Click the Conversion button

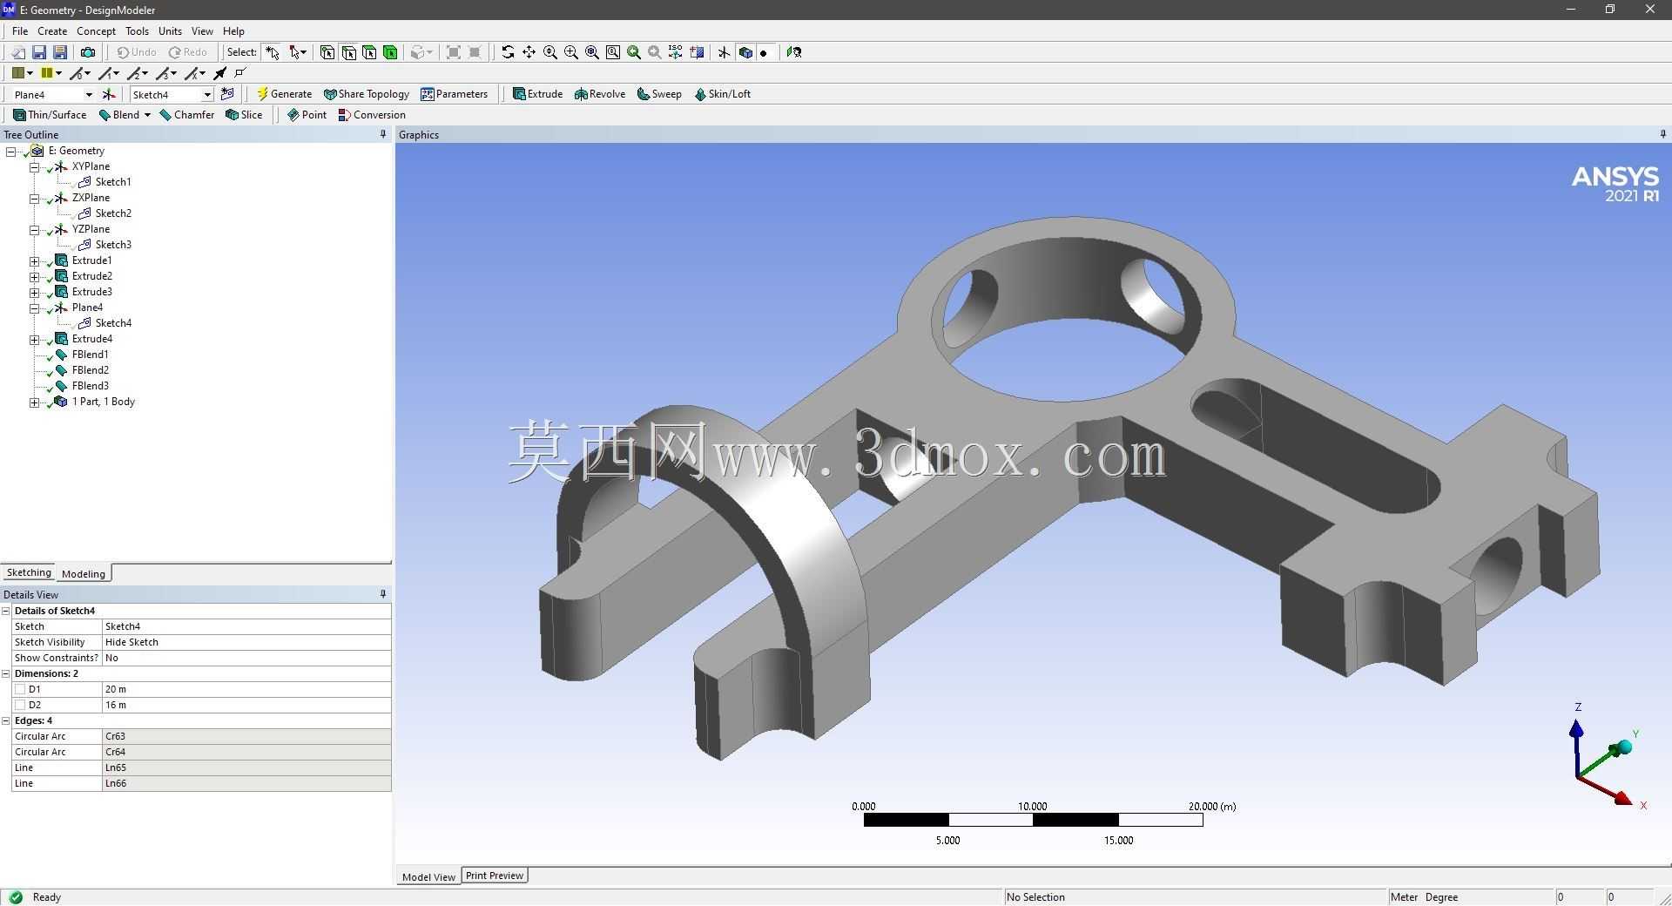click(372, 115)
